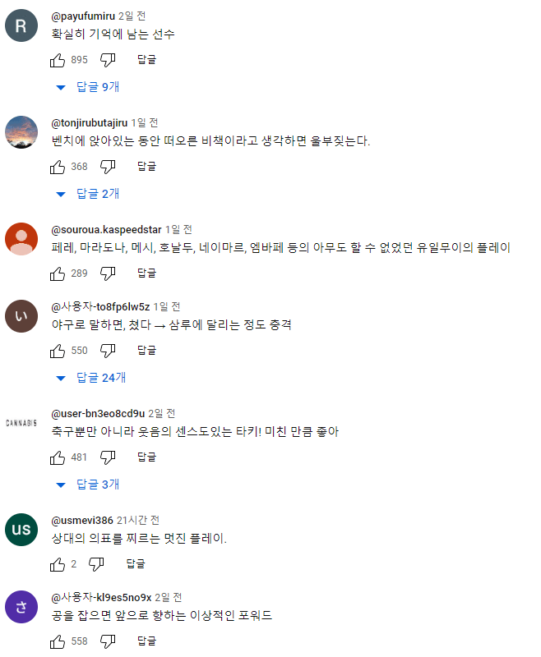The height and width of the screenshot is (657, 541).
Task: Click the sunset avatar of @tonjirubutajiru
Action: coord(21,132)
